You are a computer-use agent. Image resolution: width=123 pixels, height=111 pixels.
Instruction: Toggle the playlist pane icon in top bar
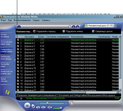coord(78,27)
